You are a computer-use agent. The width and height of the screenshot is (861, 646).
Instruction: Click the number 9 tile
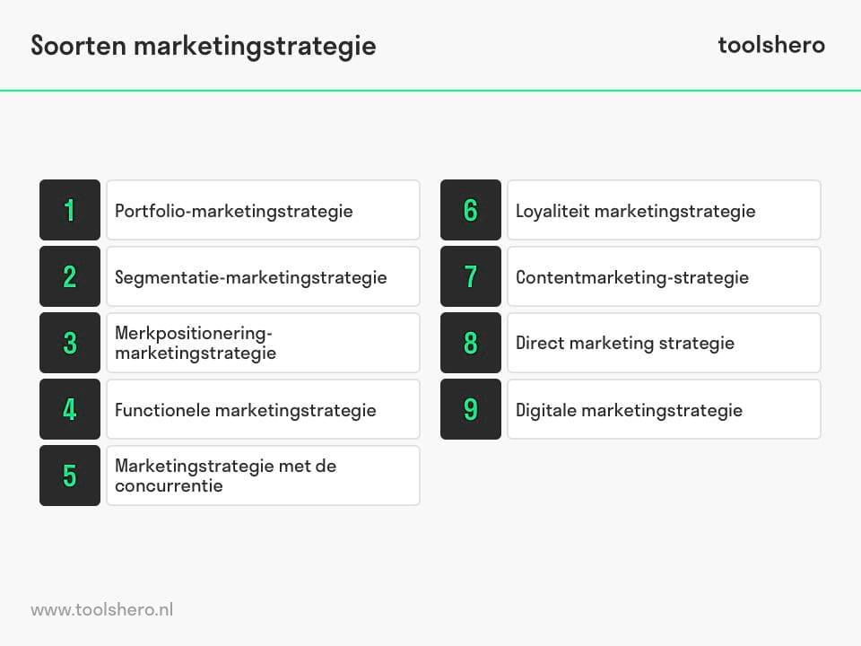(x=471, y=409)
